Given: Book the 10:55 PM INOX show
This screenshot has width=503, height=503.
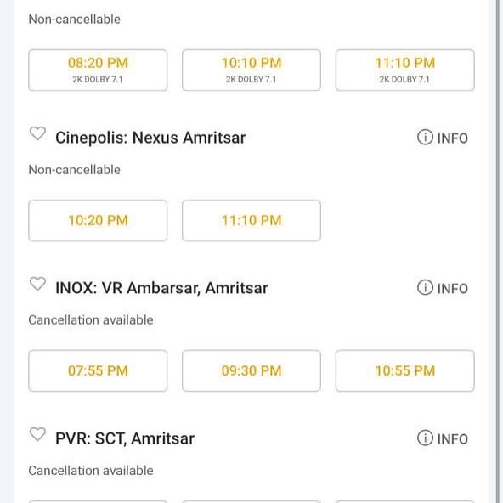Looking at the screenshot, I should [x=405, y=370].
